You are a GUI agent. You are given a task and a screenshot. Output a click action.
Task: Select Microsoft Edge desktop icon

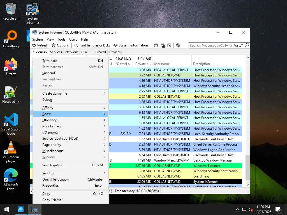tap(11, 180)
